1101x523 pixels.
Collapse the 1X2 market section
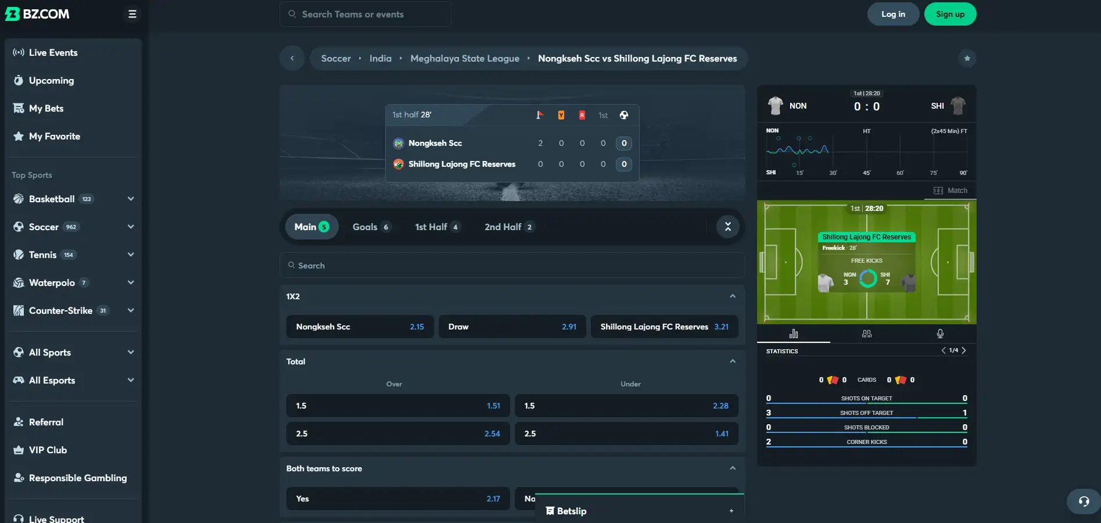point(733,296)
